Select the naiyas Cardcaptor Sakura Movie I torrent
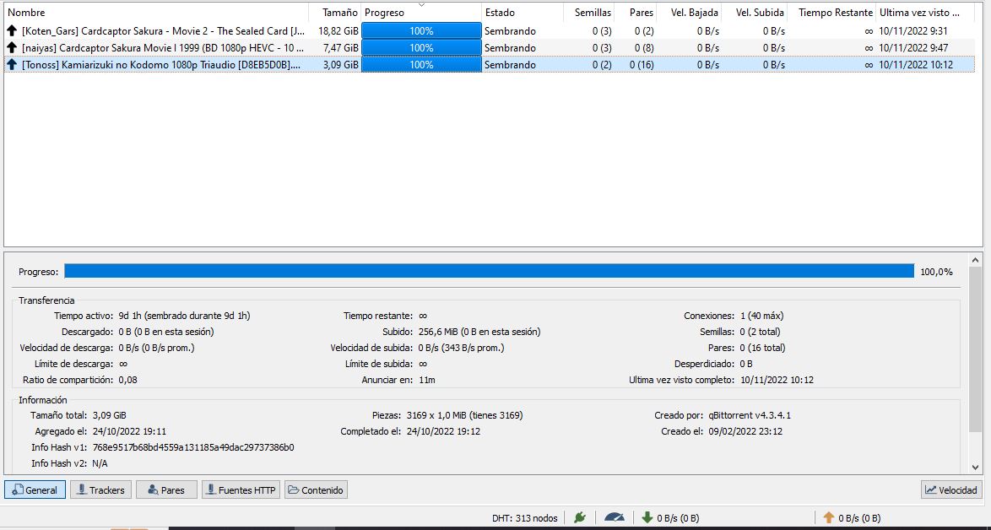 coord(490,47)
